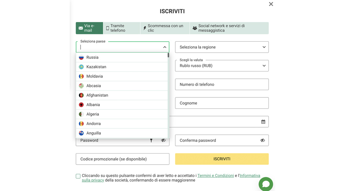Click the lightning bolt icon
The image size is (345, 191).
145,28
